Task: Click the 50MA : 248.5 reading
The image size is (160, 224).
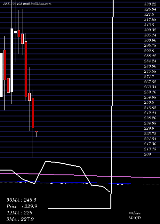Action: (x=21, y=200)
